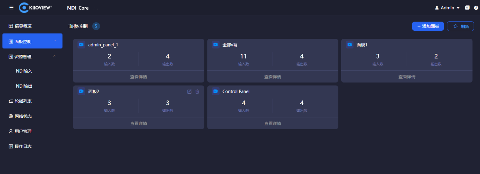Click the edit icon on 面板2 card
The image size is (480, 174).
pos(189,91)
